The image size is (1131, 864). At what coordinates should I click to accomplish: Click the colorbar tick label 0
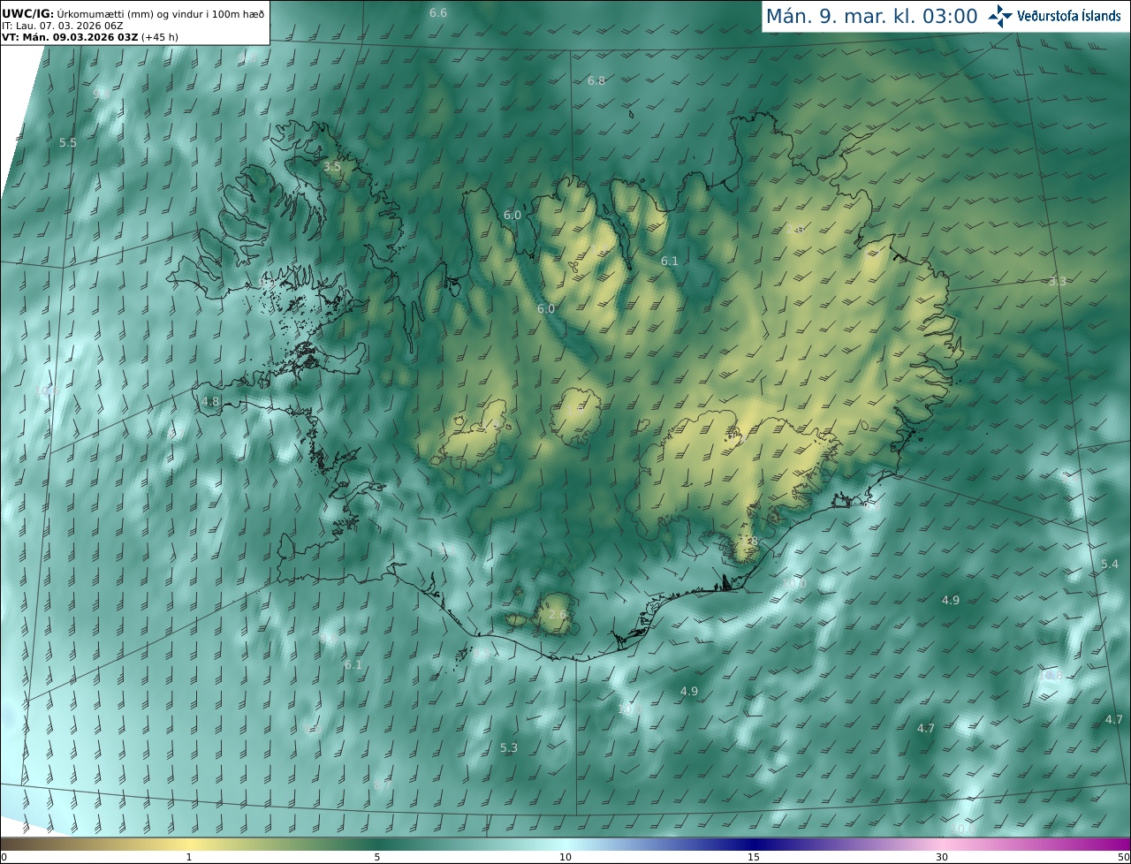pyautogui.click(x=4, y=857)
